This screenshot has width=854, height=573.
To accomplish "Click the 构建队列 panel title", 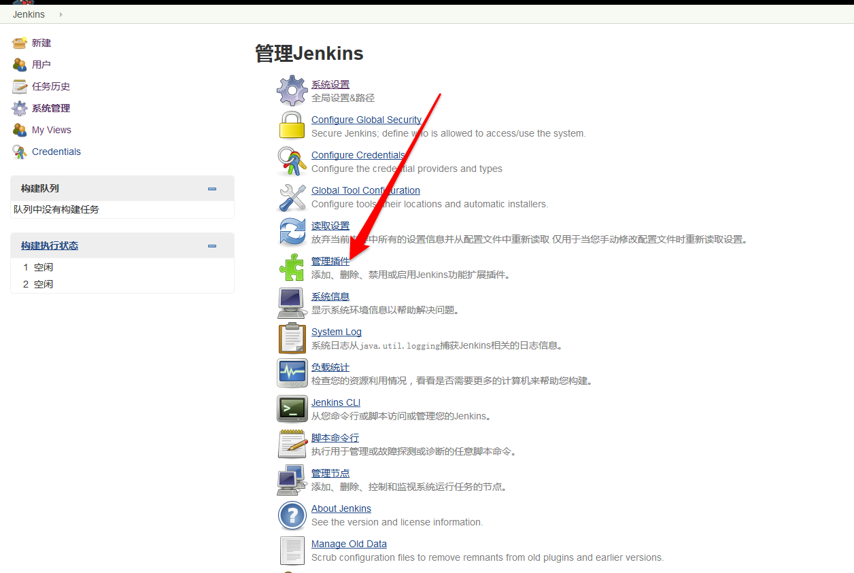I will tap(40, 188).
